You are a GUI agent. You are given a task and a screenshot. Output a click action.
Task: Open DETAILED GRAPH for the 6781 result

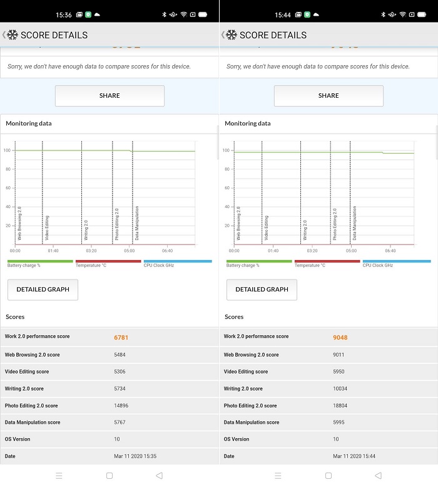click(43, 290)
